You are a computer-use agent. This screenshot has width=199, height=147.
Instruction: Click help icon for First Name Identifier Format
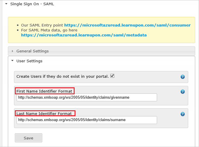183,91
